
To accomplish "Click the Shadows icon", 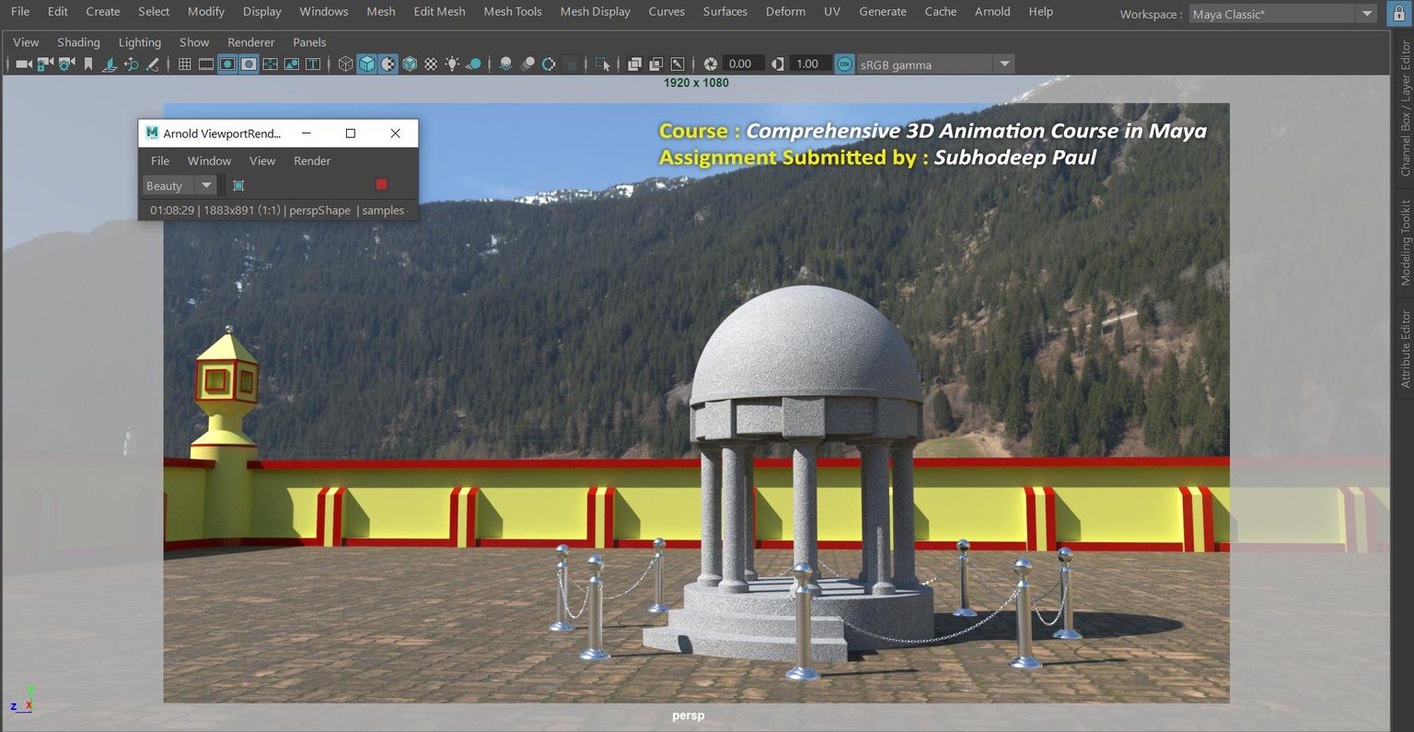I will tap(473, 64).
